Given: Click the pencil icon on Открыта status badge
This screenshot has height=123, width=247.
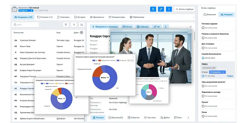Looking at the screenshot, I should pos(32,11).
